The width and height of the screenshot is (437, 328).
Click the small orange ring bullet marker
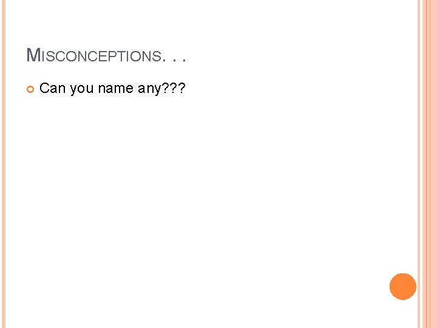click(x=30, y=89)
